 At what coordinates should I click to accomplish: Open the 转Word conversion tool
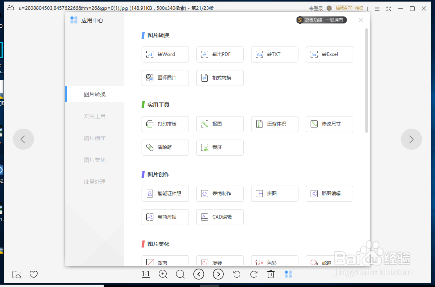point(165,54)
